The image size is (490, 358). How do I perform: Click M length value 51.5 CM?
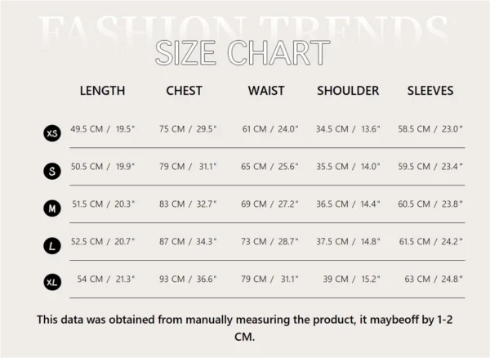[x=87, y=204]
